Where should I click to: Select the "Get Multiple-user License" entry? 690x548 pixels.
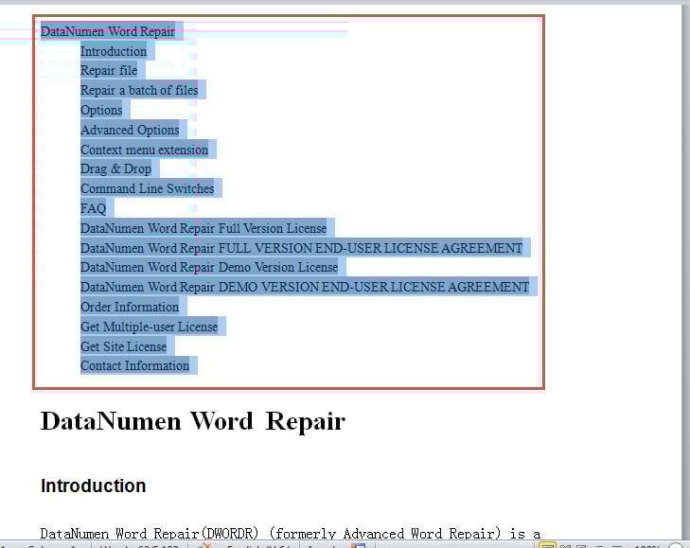click(x=149, y=327)
